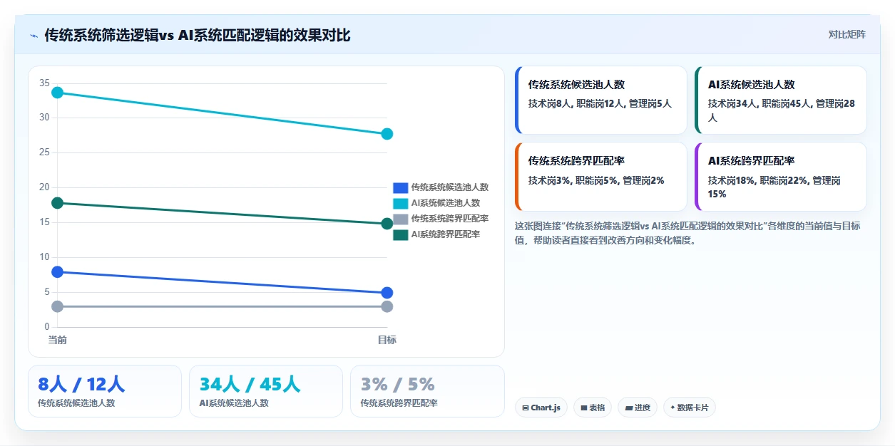Toggle the 传统系统跨界匹配率 legend swatch
Viewport: 895px width, 446px height.
(400, 219)
